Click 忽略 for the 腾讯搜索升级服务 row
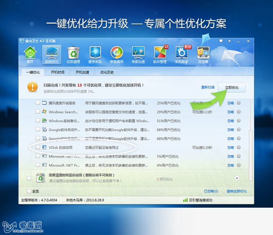Viewport: 273px width, 235px height. 231,103
